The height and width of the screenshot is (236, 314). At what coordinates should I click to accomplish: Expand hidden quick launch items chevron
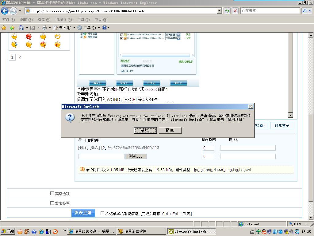click(64, 230)
